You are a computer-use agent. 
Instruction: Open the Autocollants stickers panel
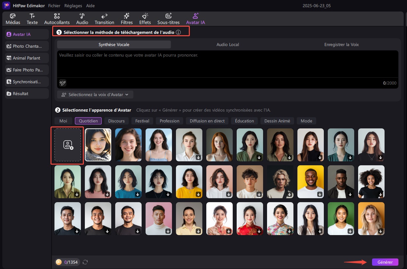point(57,19)
